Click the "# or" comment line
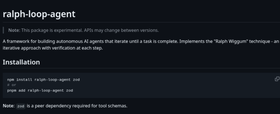 coord(12,85)
